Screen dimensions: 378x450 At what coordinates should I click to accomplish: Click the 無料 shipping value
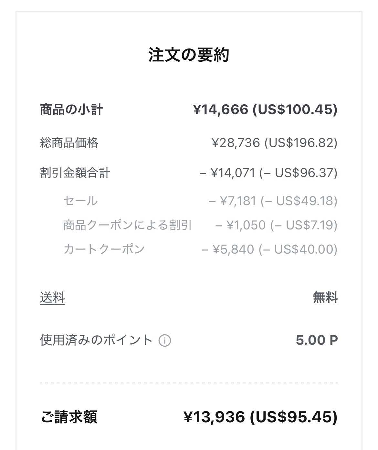[325, 298]
